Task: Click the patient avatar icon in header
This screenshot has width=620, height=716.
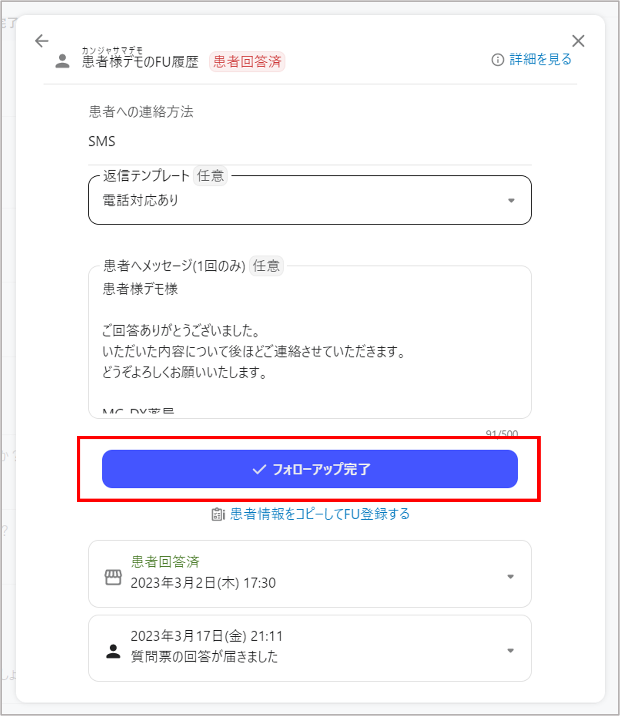Action: [62, 61]
